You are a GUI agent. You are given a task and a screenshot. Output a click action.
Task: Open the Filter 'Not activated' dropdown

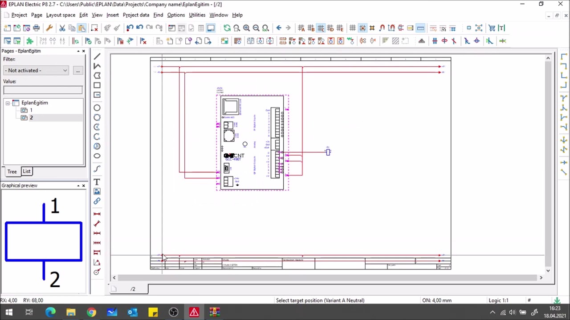36,70
